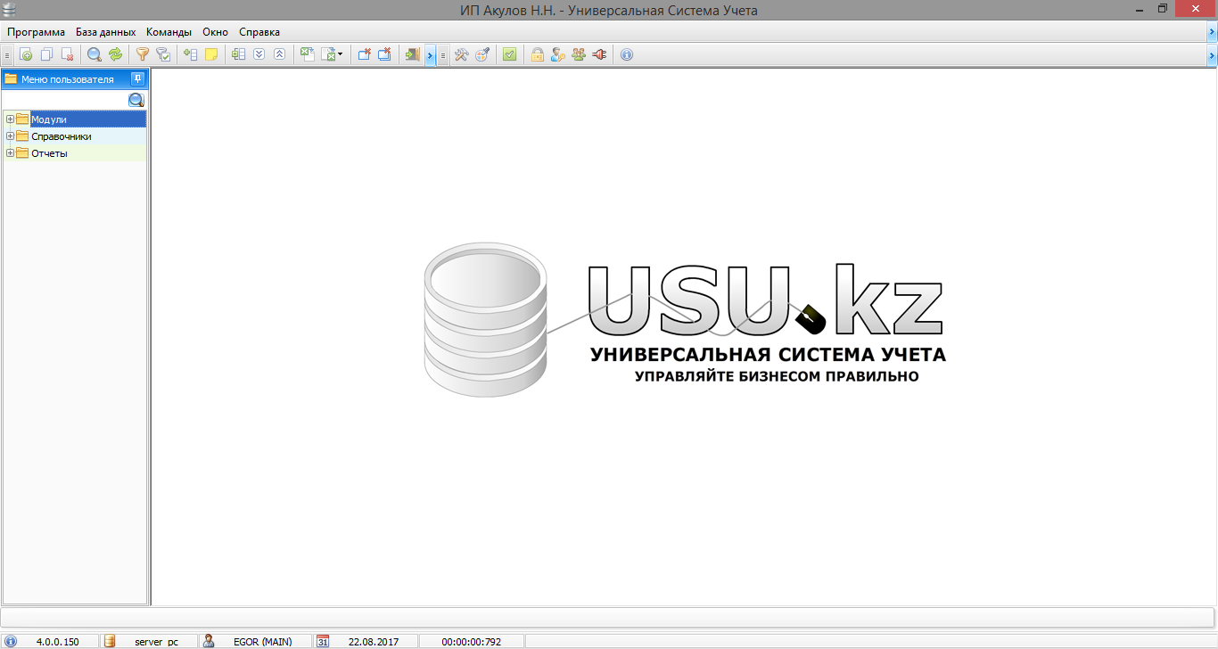1218x649 pixels.
Task: Refresh data with the green arrows icon
Action: 115,54
